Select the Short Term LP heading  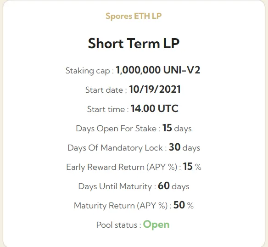pos(134,44)
